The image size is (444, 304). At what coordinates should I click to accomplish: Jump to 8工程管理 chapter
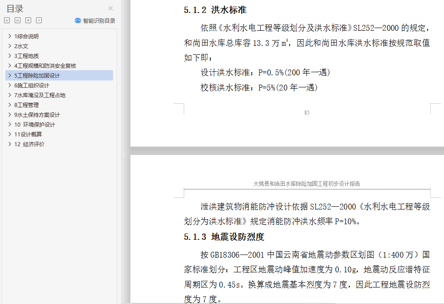26,105
